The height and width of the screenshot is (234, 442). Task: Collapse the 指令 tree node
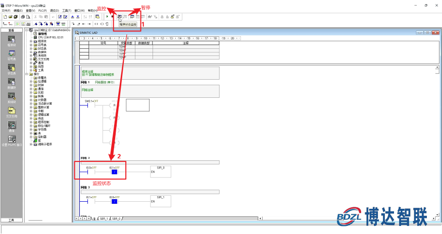[x=26, y=74]
